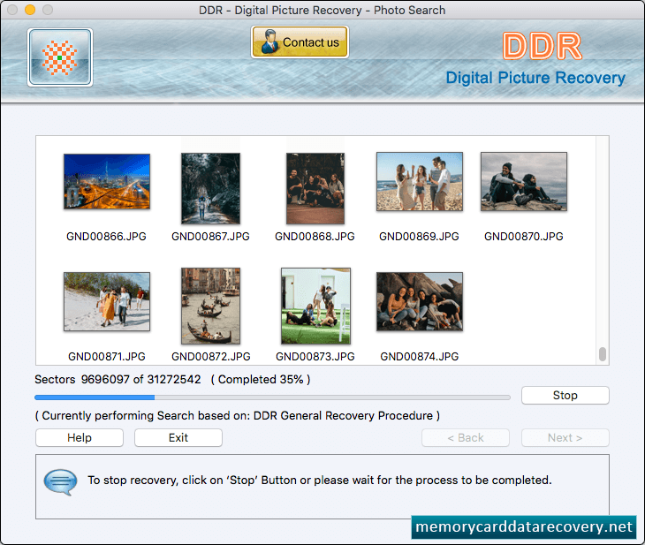Open the Contact us button
The width and height of the screenshot is (645, 545).
300,42
